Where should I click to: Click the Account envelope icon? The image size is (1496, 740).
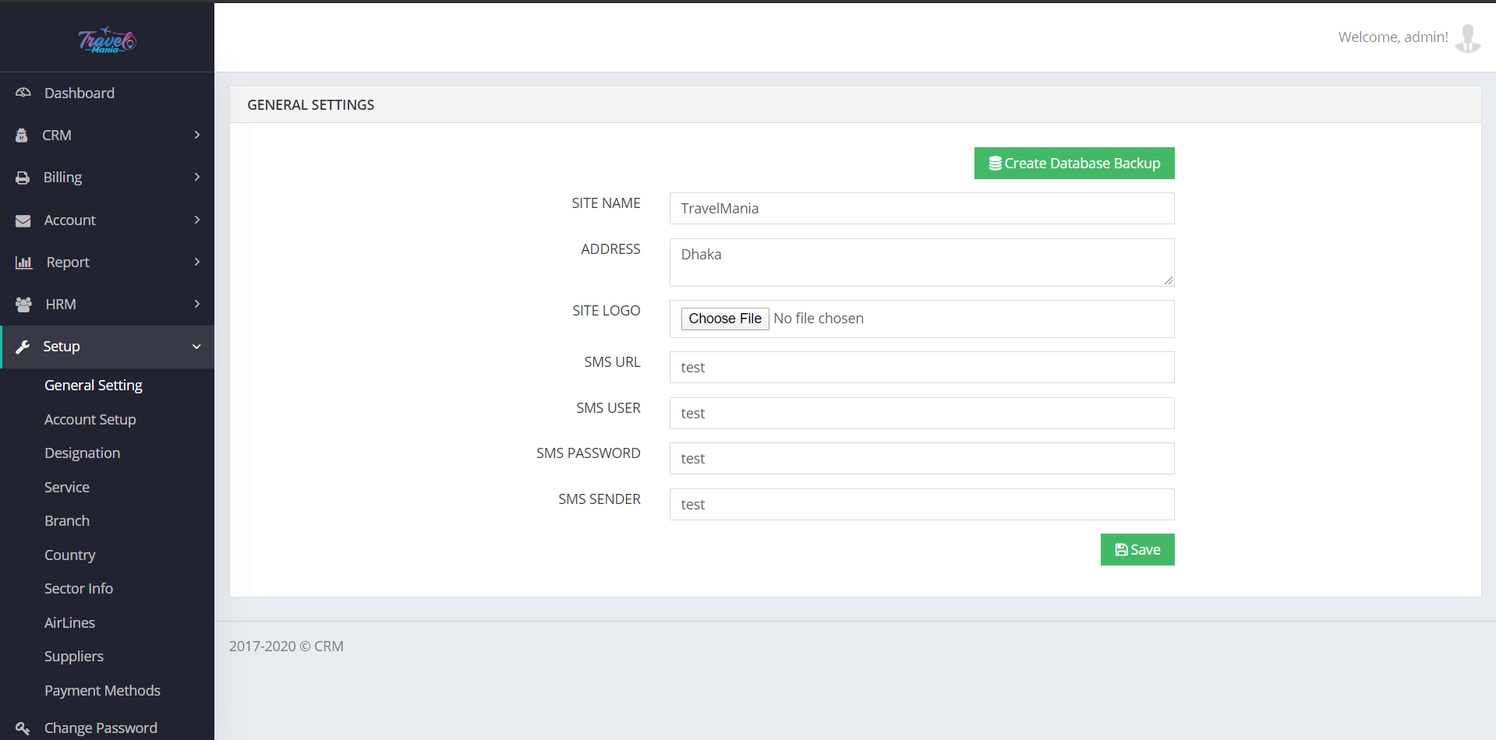pos(23,220)
